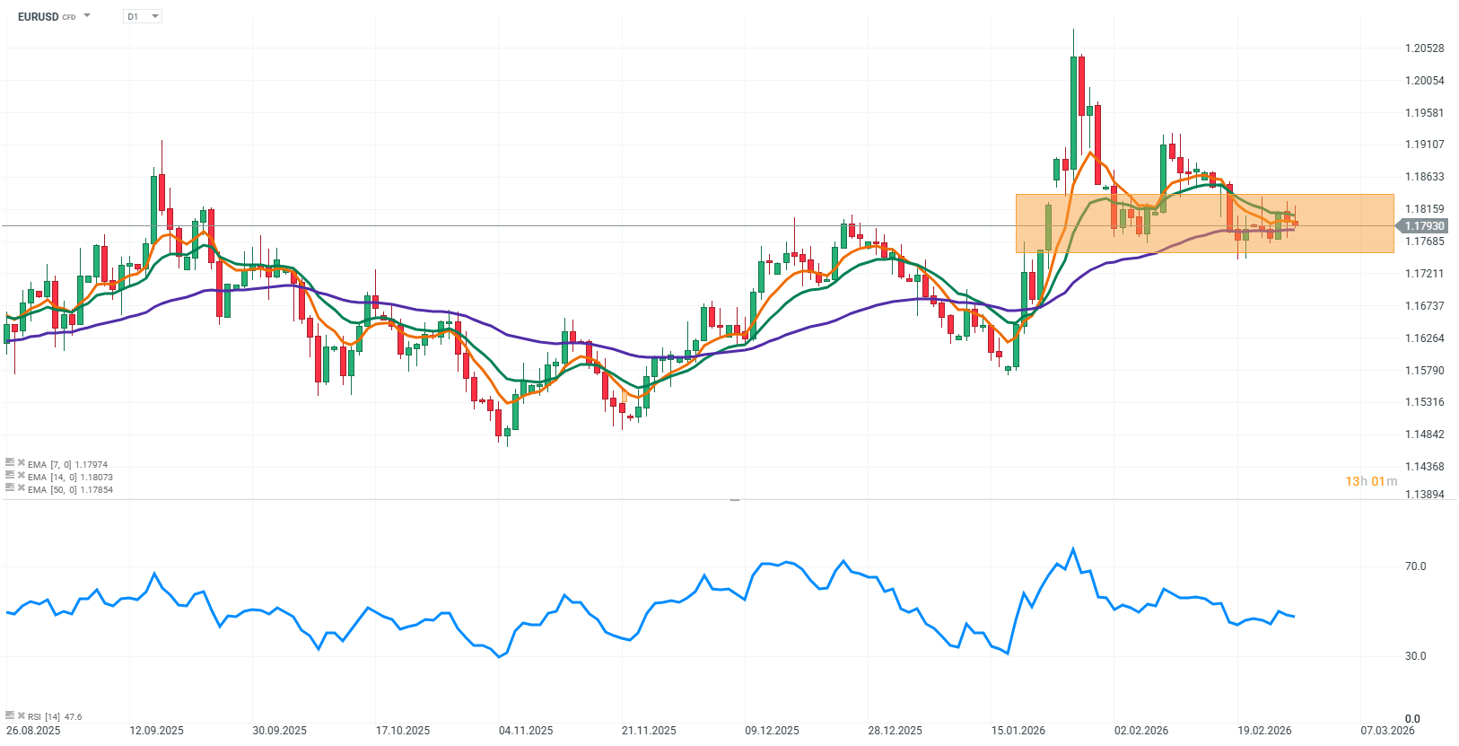
Task: Click the RSI [14] 47.6 label
Action: point(55,716)
